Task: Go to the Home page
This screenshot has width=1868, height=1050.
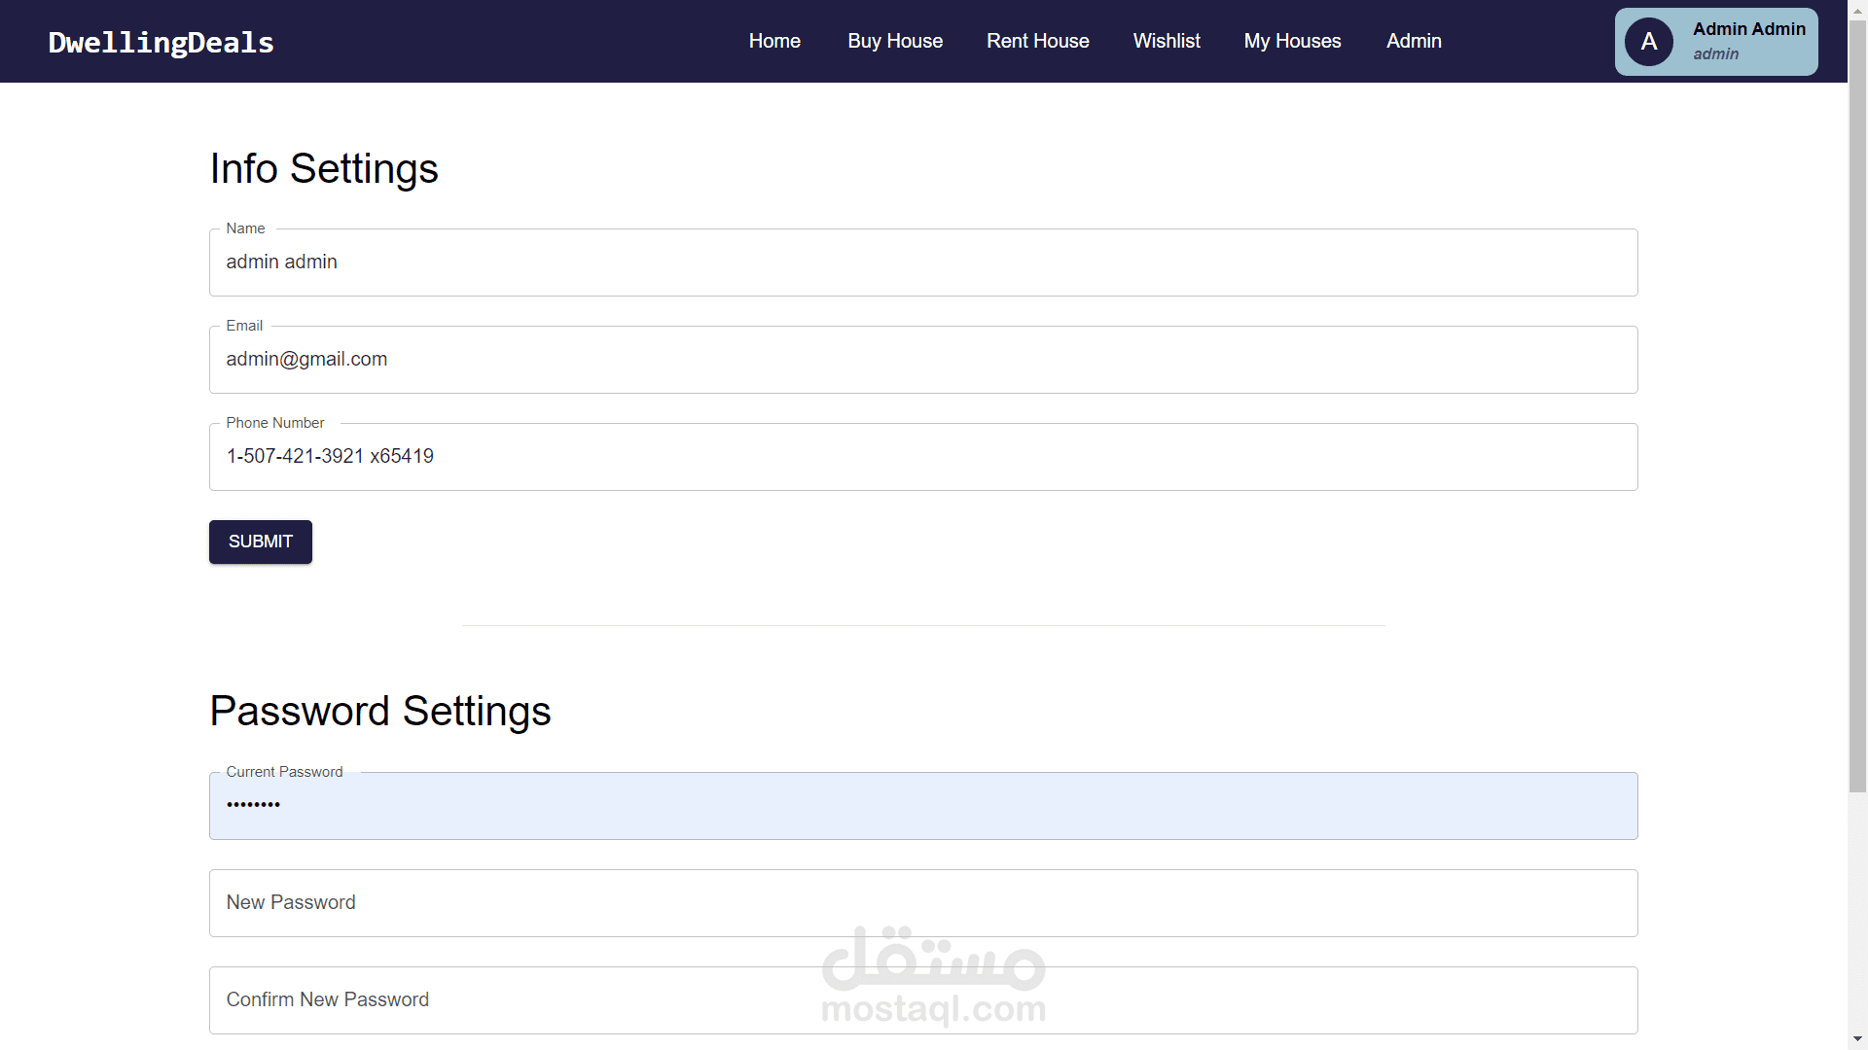Action: (x=774, y=41)
